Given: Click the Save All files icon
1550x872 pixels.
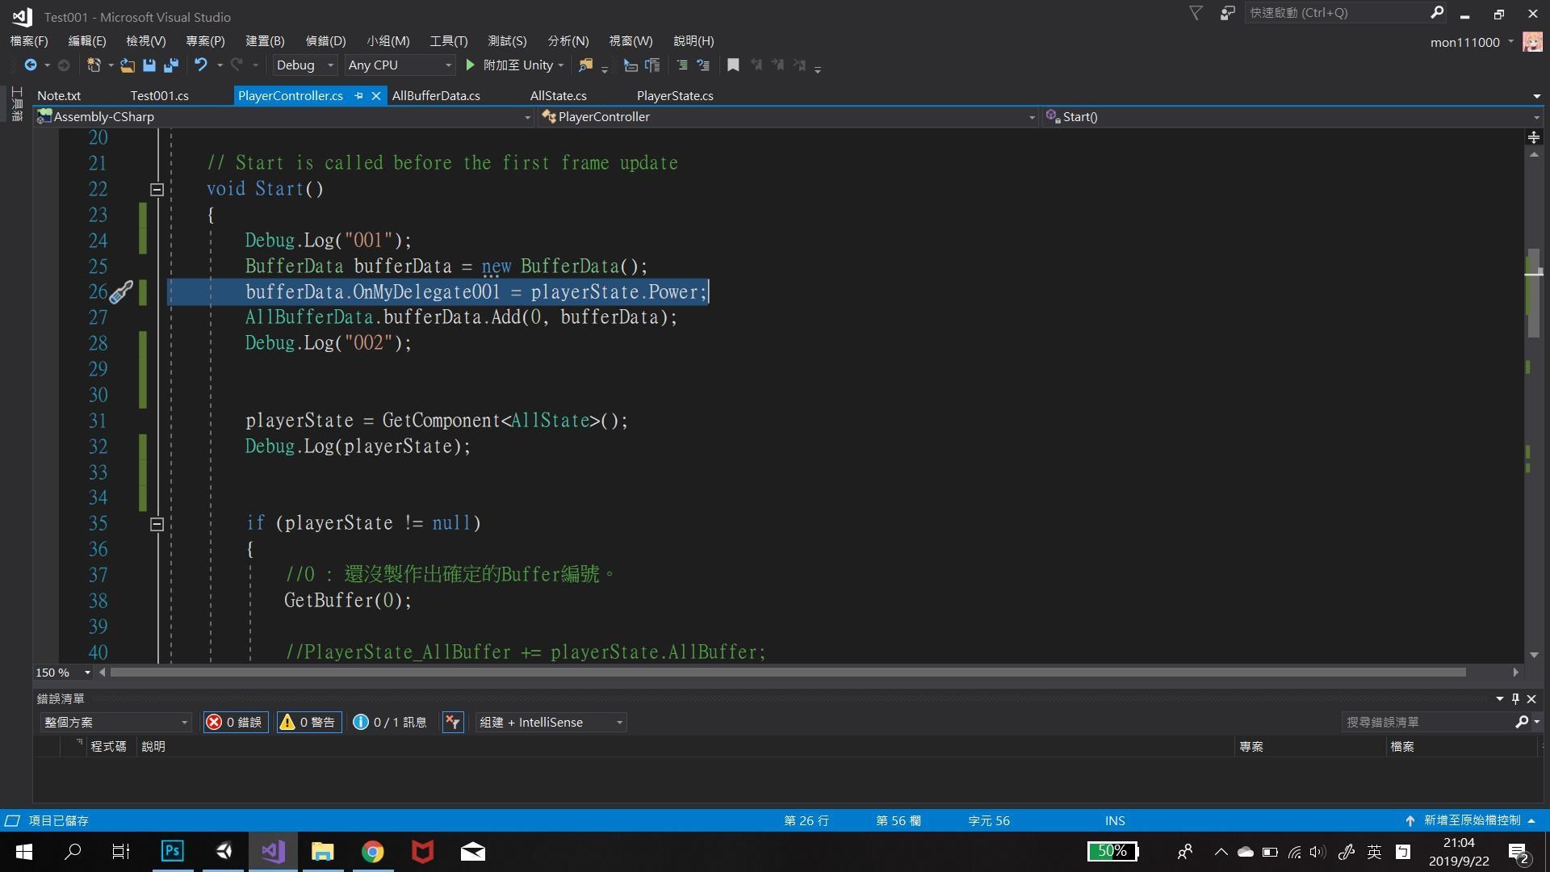Looking at the screenshot, I should point(170,65).
